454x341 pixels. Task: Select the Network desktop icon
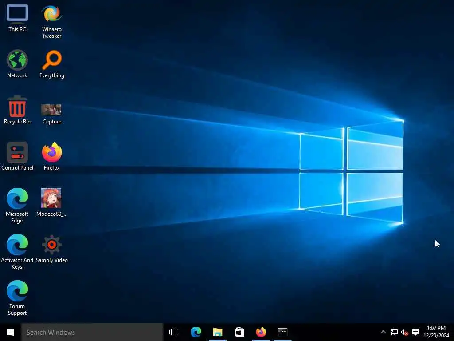pyautogui.click(x=17, y=64)
